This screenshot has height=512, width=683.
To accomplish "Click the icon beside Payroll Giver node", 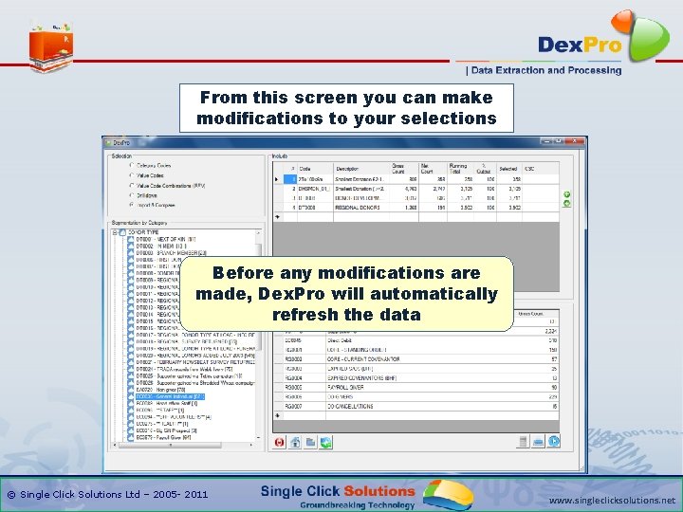I will pyautogui.click(x=131, y=437).
